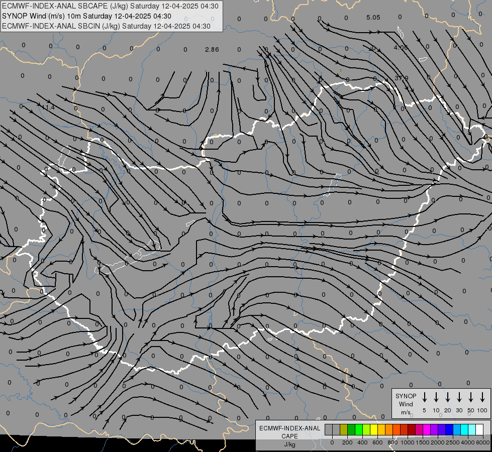Click the CAPE label in color legend
Image resolution: width=492 pixels, height=452 pixels.
[289, 436]
